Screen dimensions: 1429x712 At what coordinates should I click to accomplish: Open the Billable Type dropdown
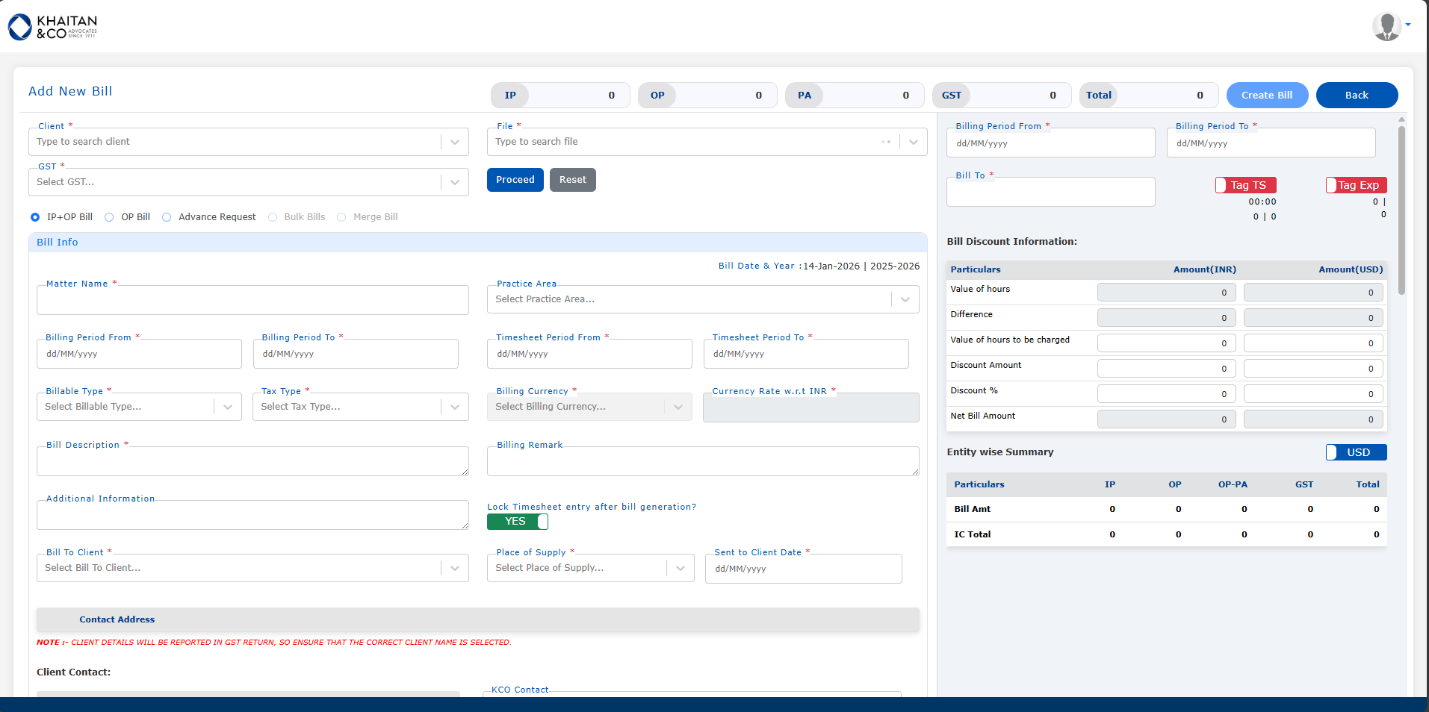click(x=139, y=407)
